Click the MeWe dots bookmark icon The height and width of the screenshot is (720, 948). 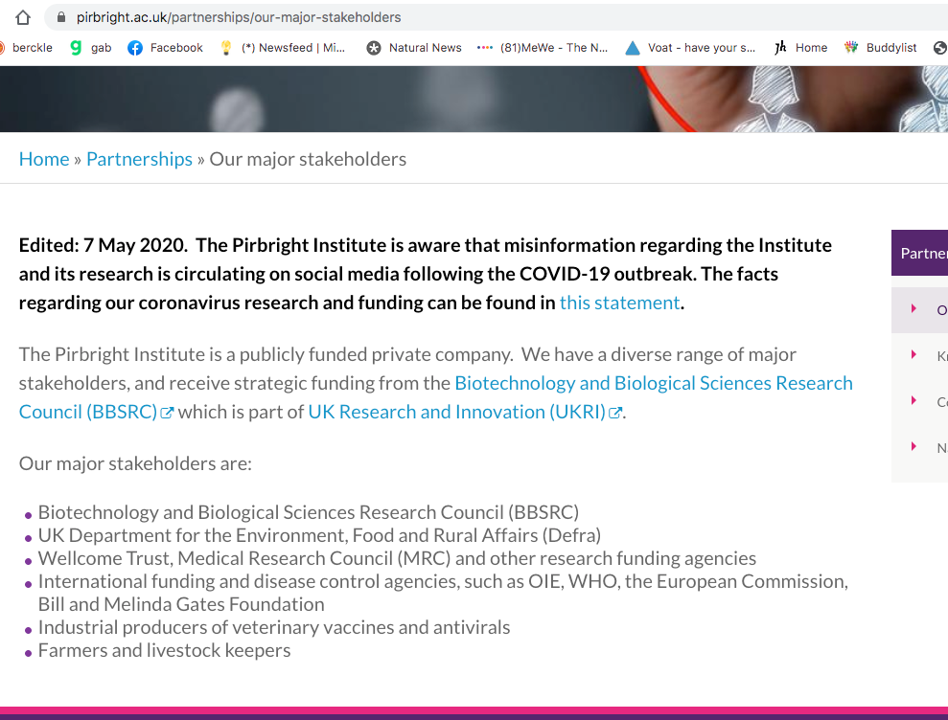(485, 47)
